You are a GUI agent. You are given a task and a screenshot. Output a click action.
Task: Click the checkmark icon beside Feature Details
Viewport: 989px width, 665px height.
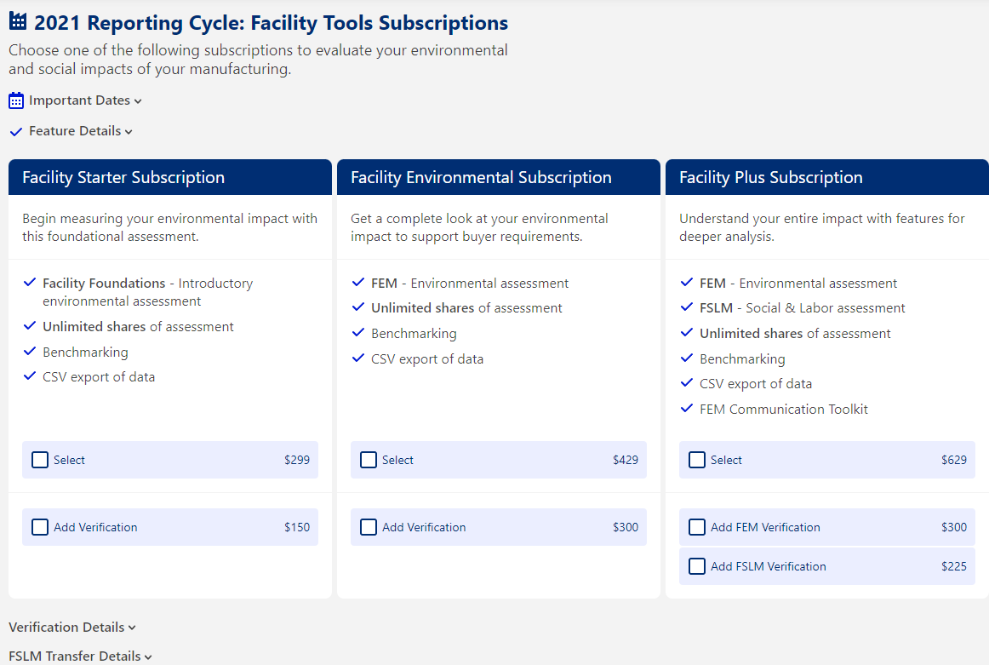coord(16,132)
